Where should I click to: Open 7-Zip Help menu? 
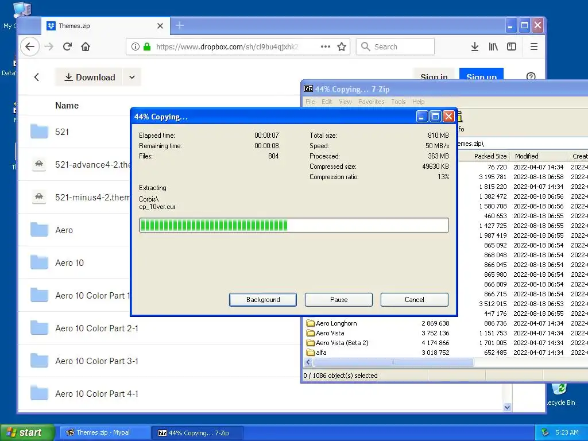tap(418, 102)
